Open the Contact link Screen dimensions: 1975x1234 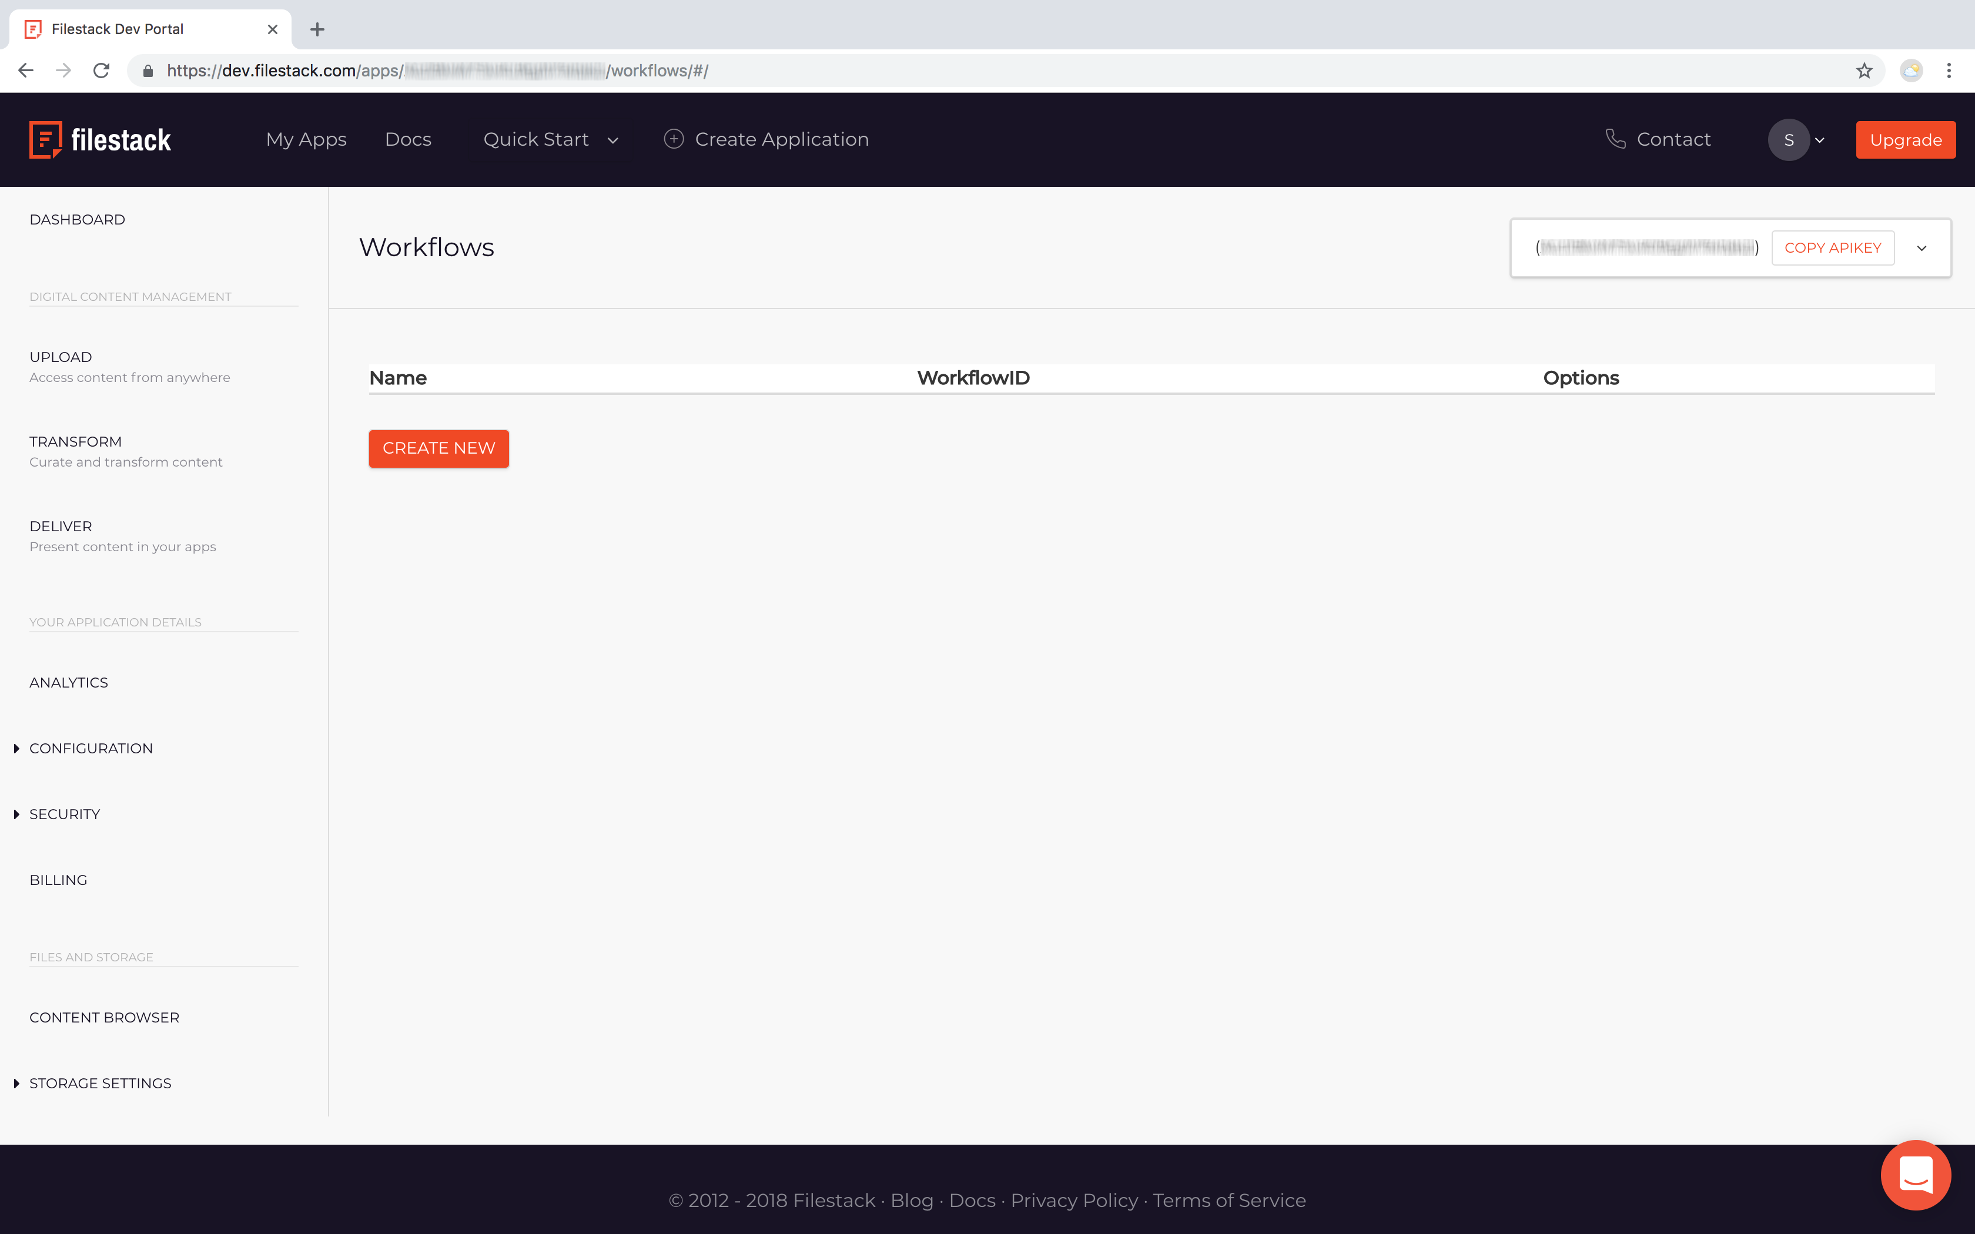pyautogui.click(x=1674, y=140)
